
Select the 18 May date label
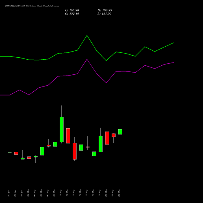click(93, 193)
